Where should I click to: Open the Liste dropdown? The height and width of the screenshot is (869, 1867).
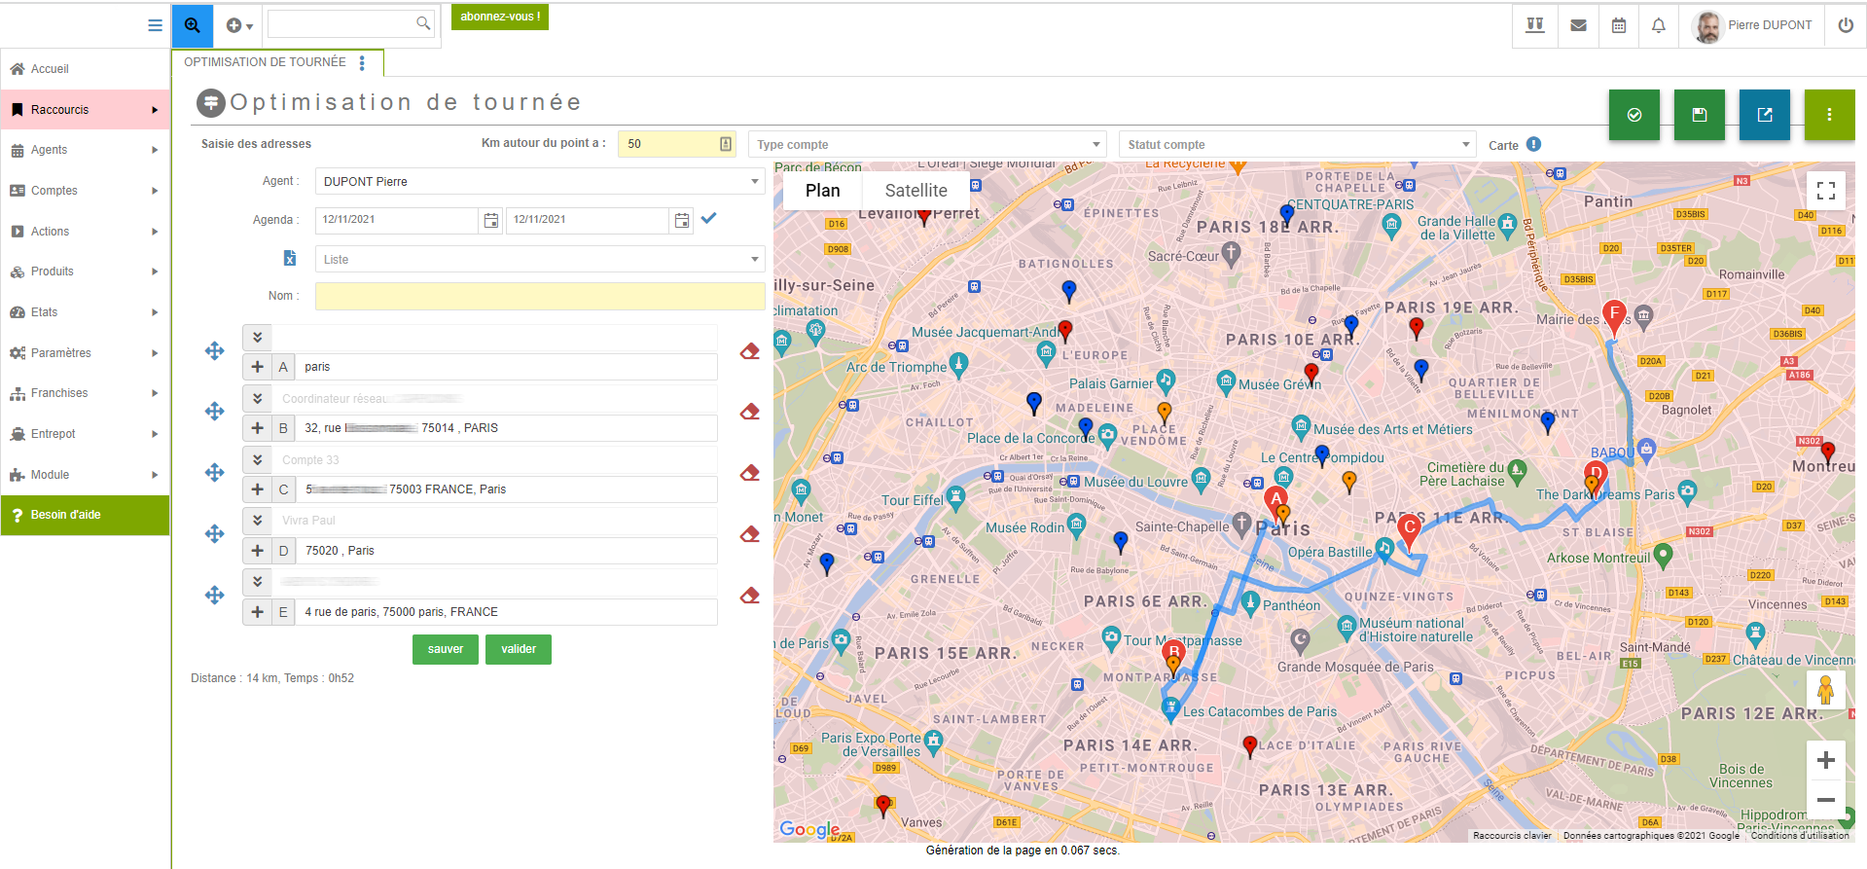pyautogui.click(x=540, y=260)
